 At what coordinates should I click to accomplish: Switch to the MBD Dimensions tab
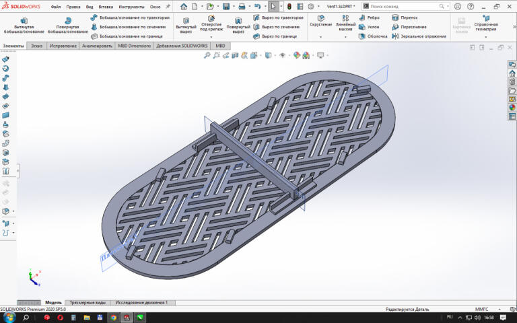(134, 46)
